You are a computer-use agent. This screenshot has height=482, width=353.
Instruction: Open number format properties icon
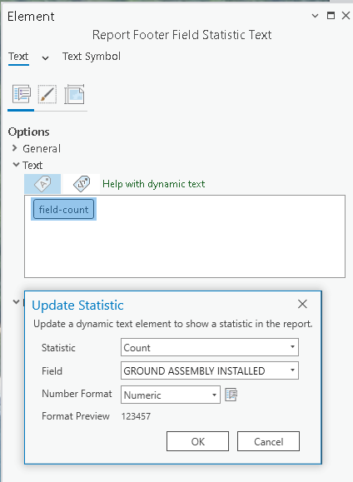pyautogui.click(x=231, y=395)
